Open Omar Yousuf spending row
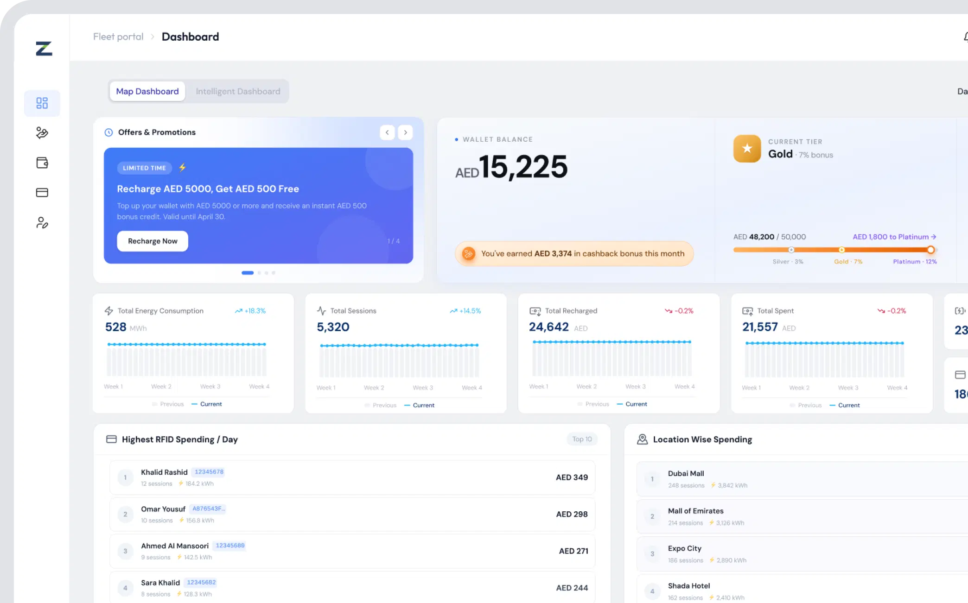Image resolution: width=968 pixels, height=603 pixels. coord(352,514)
